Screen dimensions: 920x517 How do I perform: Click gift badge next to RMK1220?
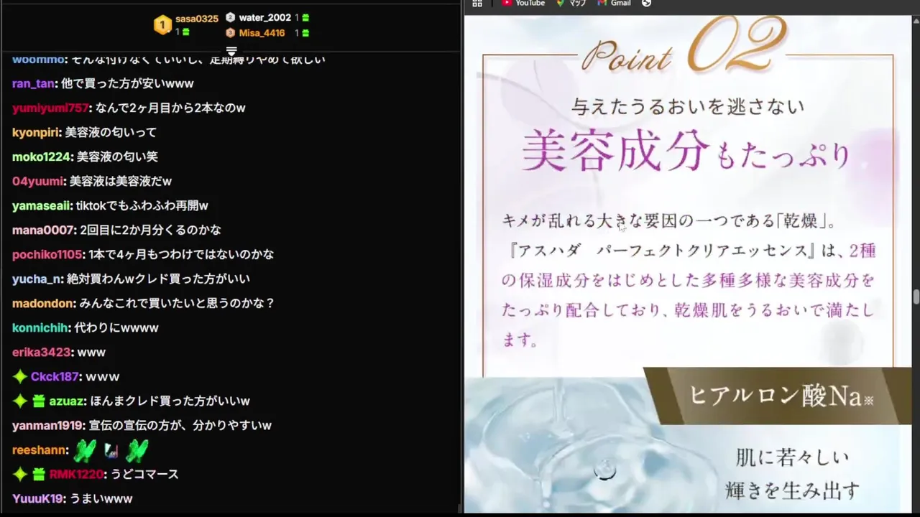click(x=38, y=474)
